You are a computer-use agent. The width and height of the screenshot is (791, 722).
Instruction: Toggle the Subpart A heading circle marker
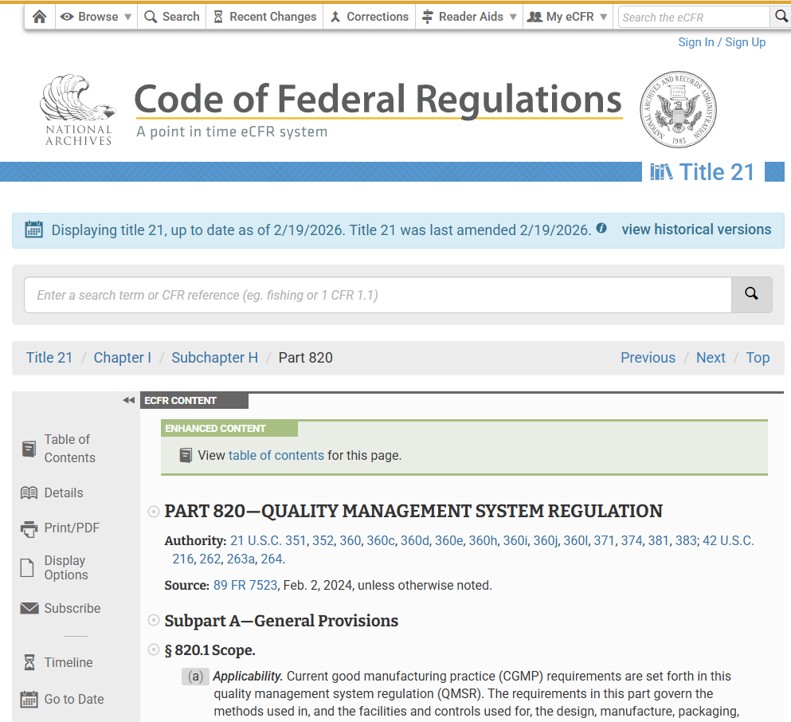coord(154,621)
